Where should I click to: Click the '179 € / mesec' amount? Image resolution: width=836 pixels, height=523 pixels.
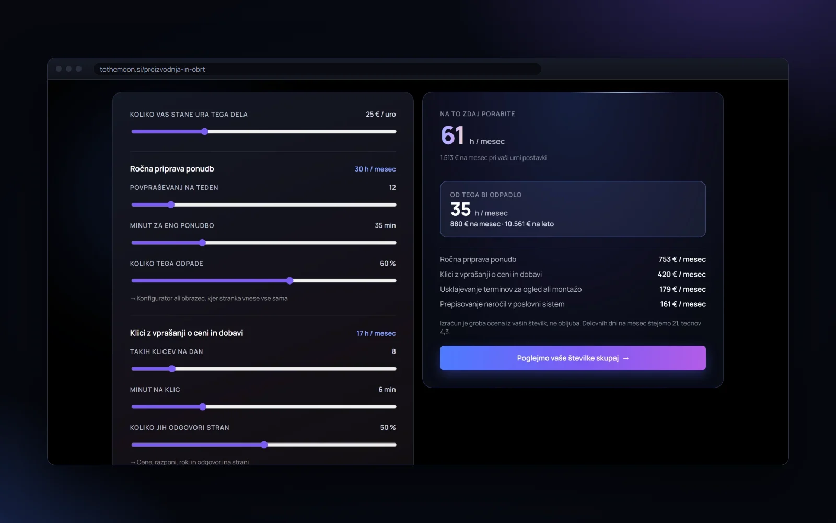coord(682,289)
